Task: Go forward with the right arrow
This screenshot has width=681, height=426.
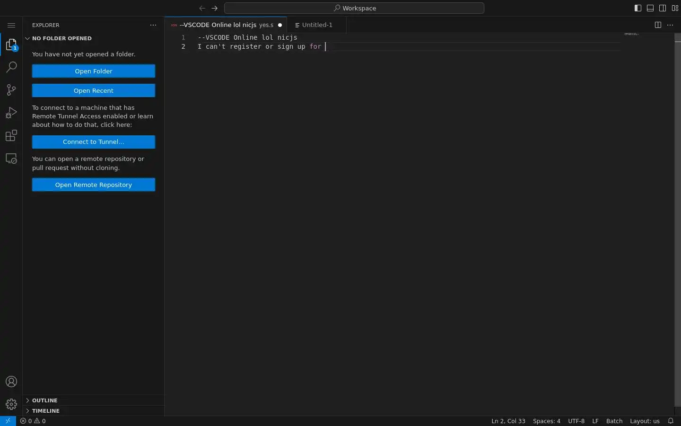Action: point(215,8)
